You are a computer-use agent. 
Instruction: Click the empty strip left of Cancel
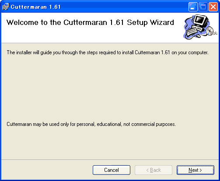coord(47,170)
